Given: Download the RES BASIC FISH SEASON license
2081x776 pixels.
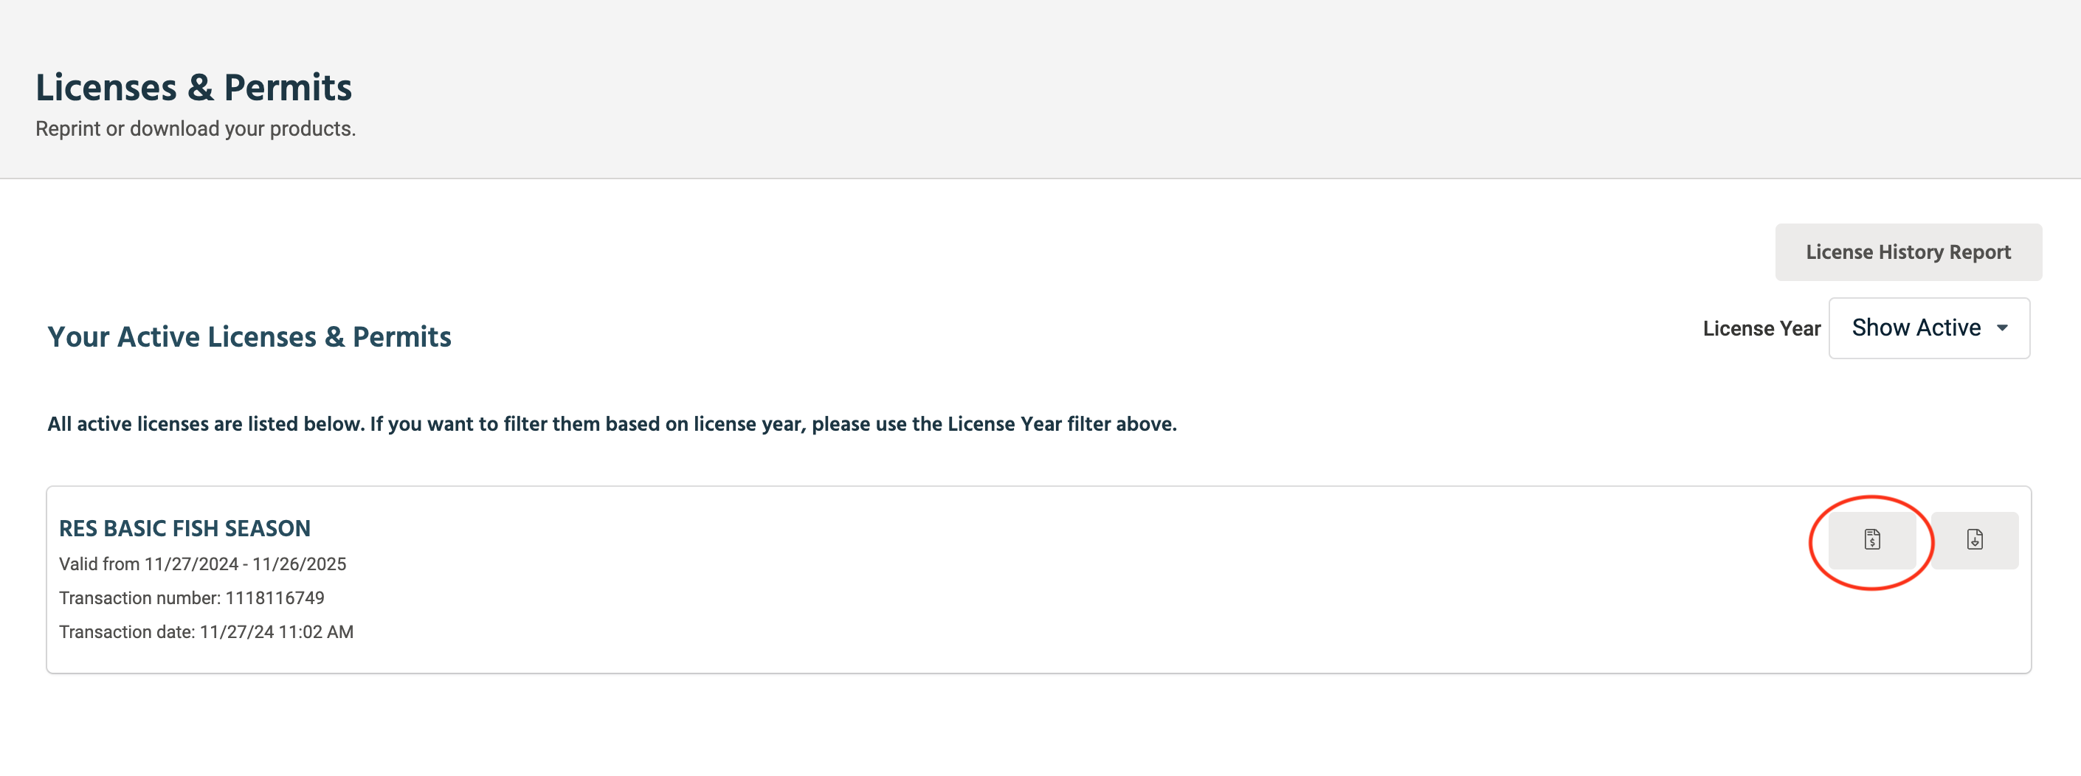Looking at the screenshot, I should (x=1974, y=539).
